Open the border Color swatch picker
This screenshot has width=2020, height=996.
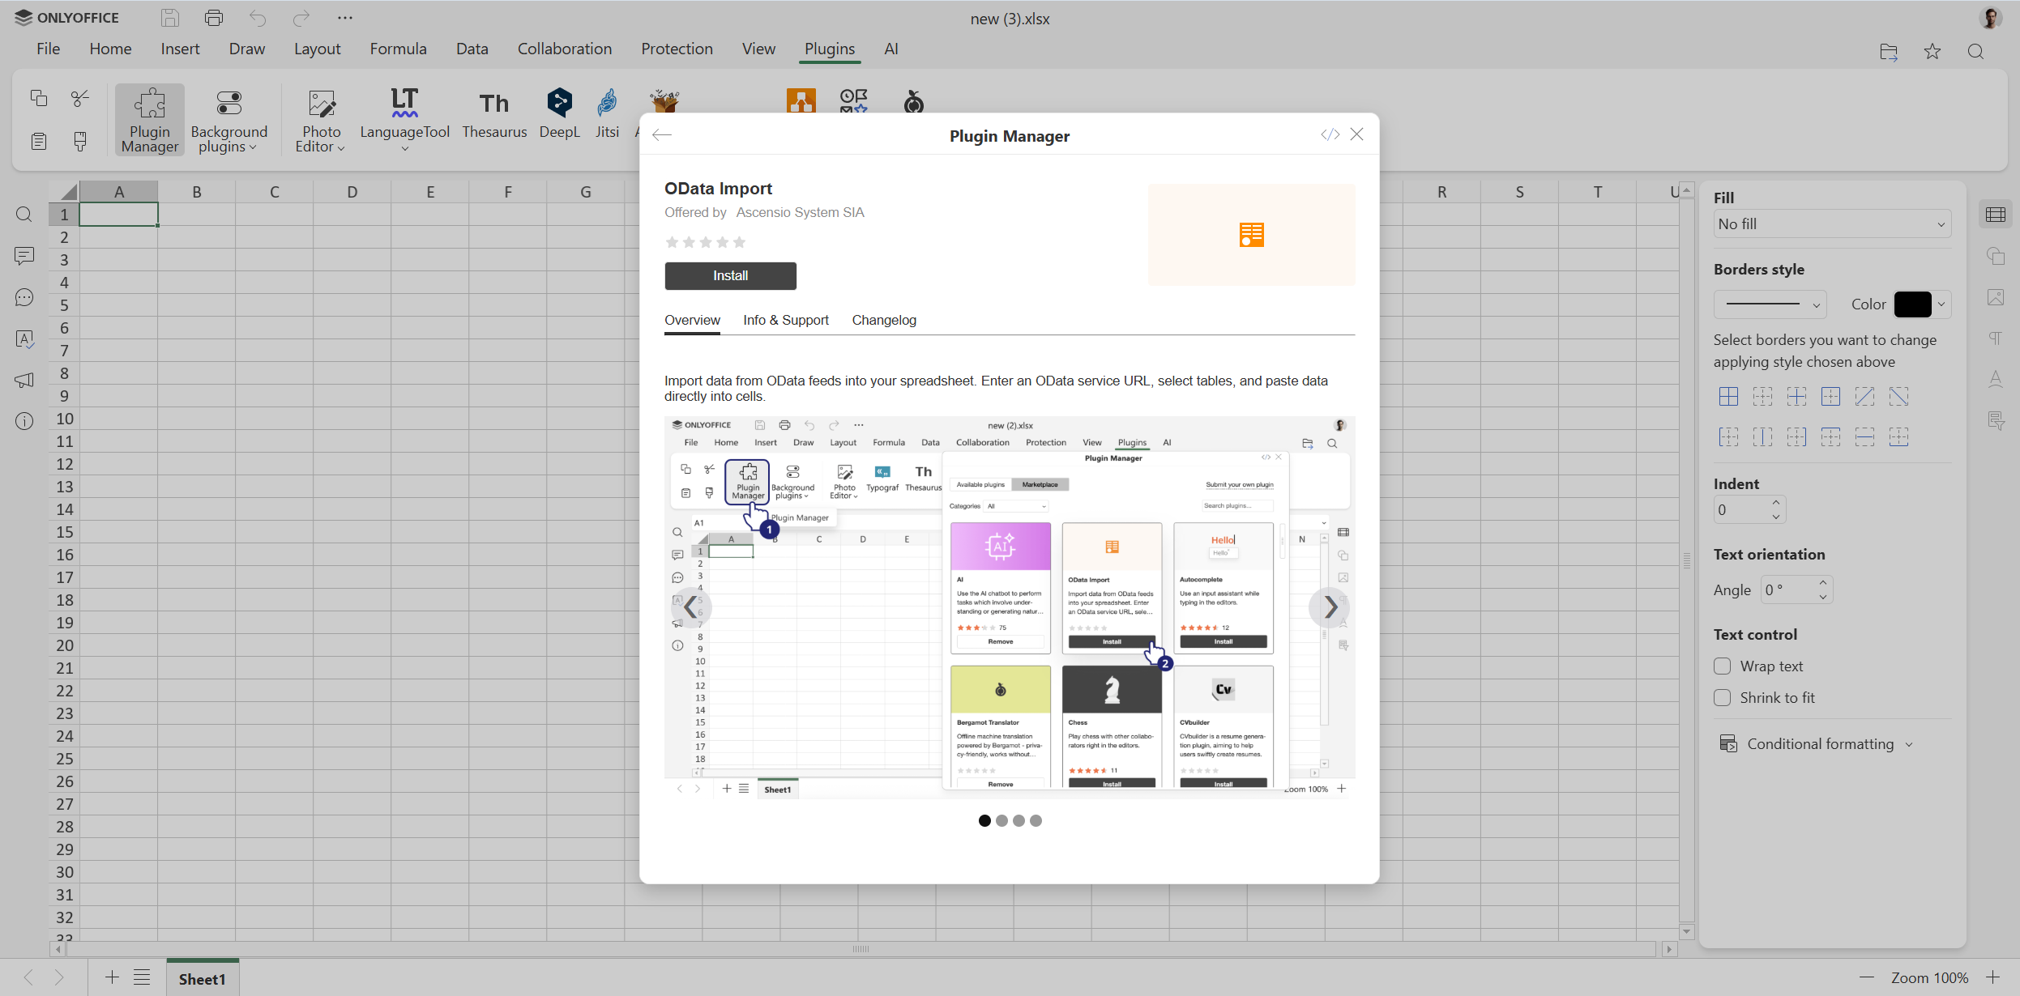click(x=1915, y=304)
